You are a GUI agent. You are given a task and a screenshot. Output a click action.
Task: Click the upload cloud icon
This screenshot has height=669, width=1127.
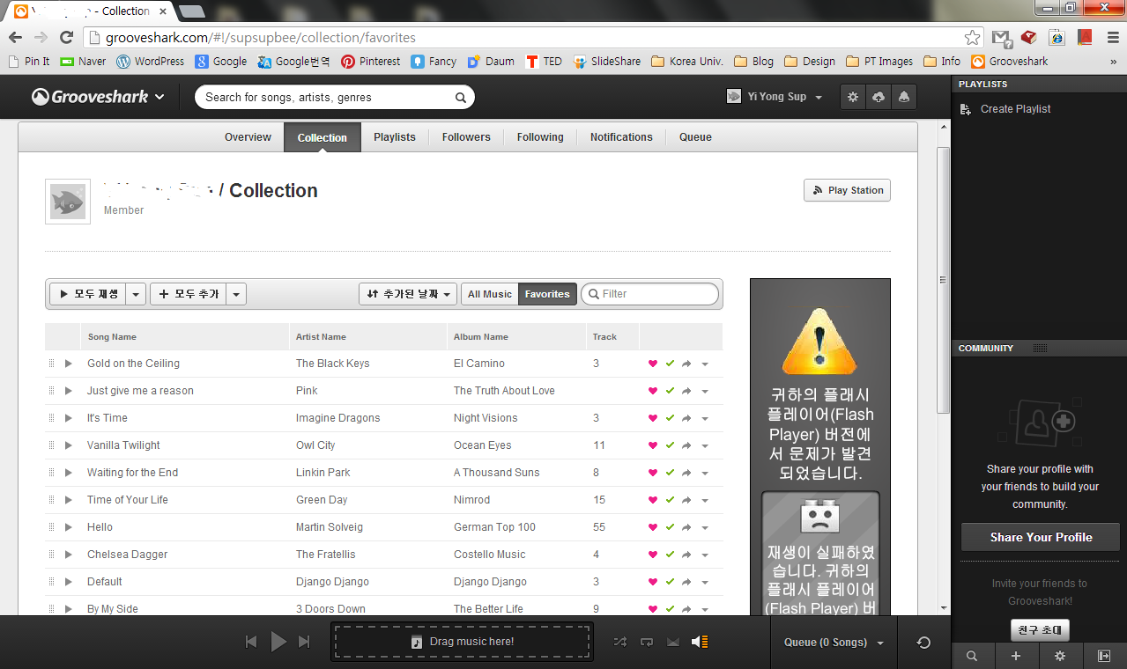click(x=878, y=97)
